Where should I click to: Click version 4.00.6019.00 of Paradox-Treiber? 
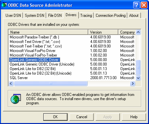click(x=101, y=37)
